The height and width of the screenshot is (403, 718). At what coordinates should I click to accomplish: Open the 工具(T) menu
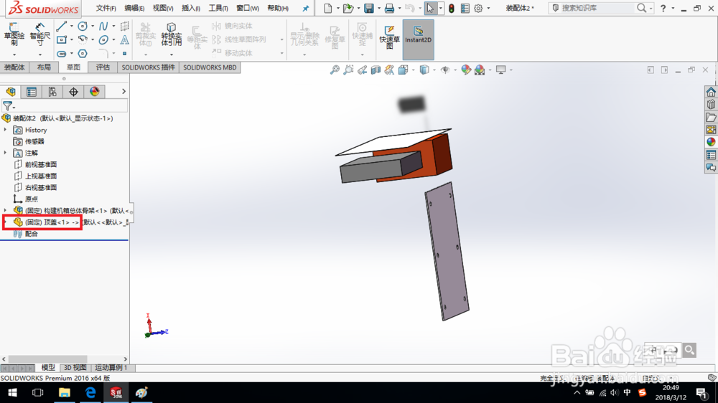click(x=218, y=8)
